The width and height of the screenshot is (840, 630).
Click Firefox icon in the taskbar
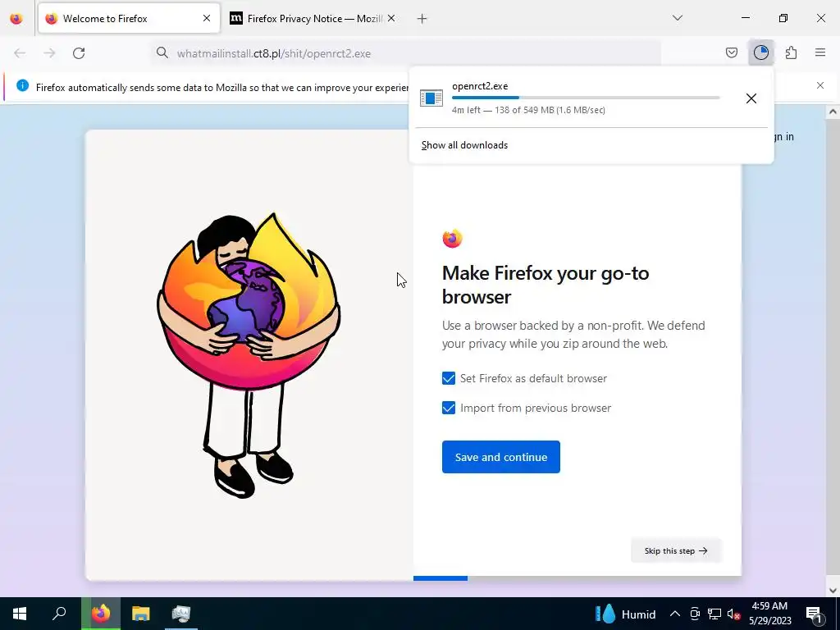(101, 614)
